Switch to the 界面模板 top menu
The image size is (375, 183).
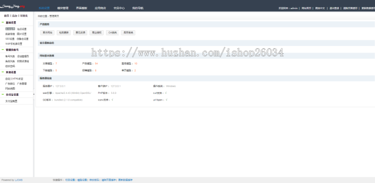tap(82, 8)
